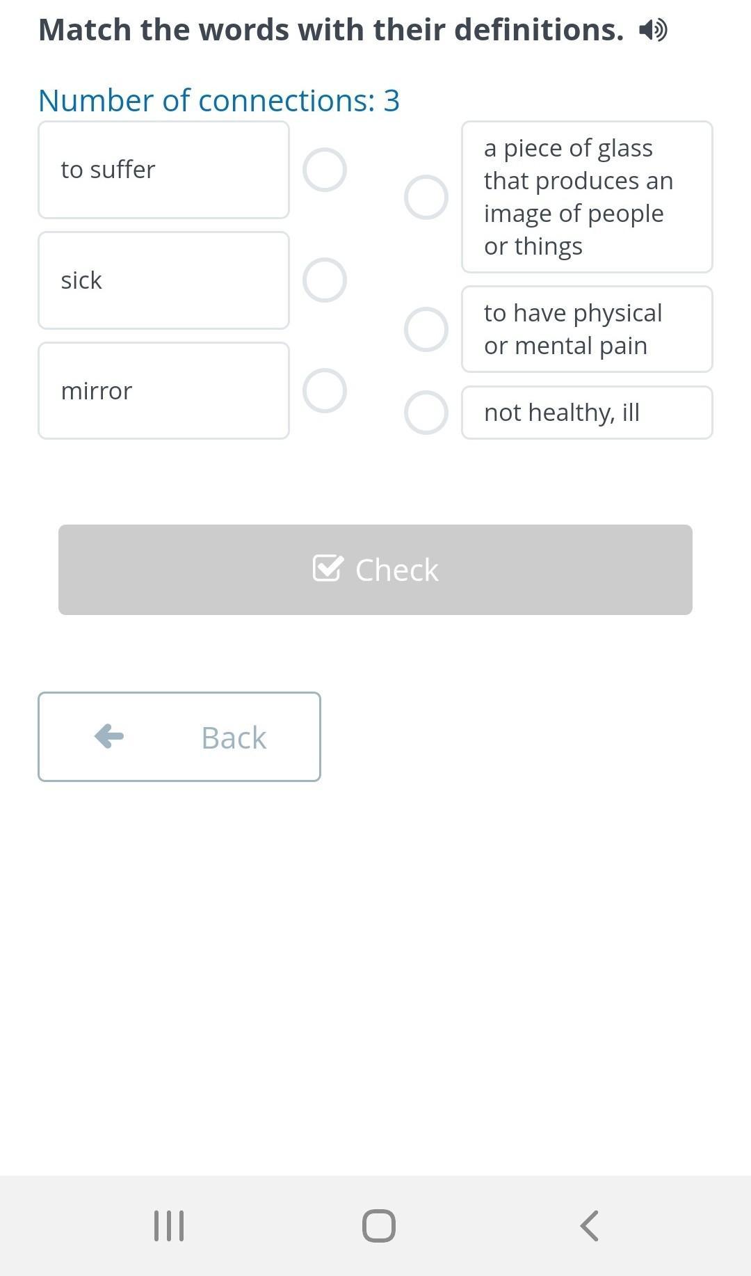751x1276 pixels.
Task: Click the checkmark icon on Check button
Action: 328,568
